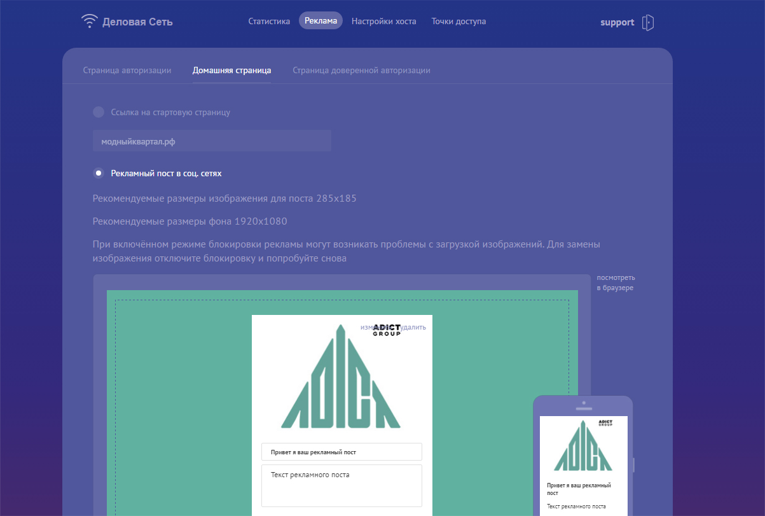This screenshot has height=516, width=765.
Task: Click the 'Текст рекламного поста' text area
Action: [341, 485]
